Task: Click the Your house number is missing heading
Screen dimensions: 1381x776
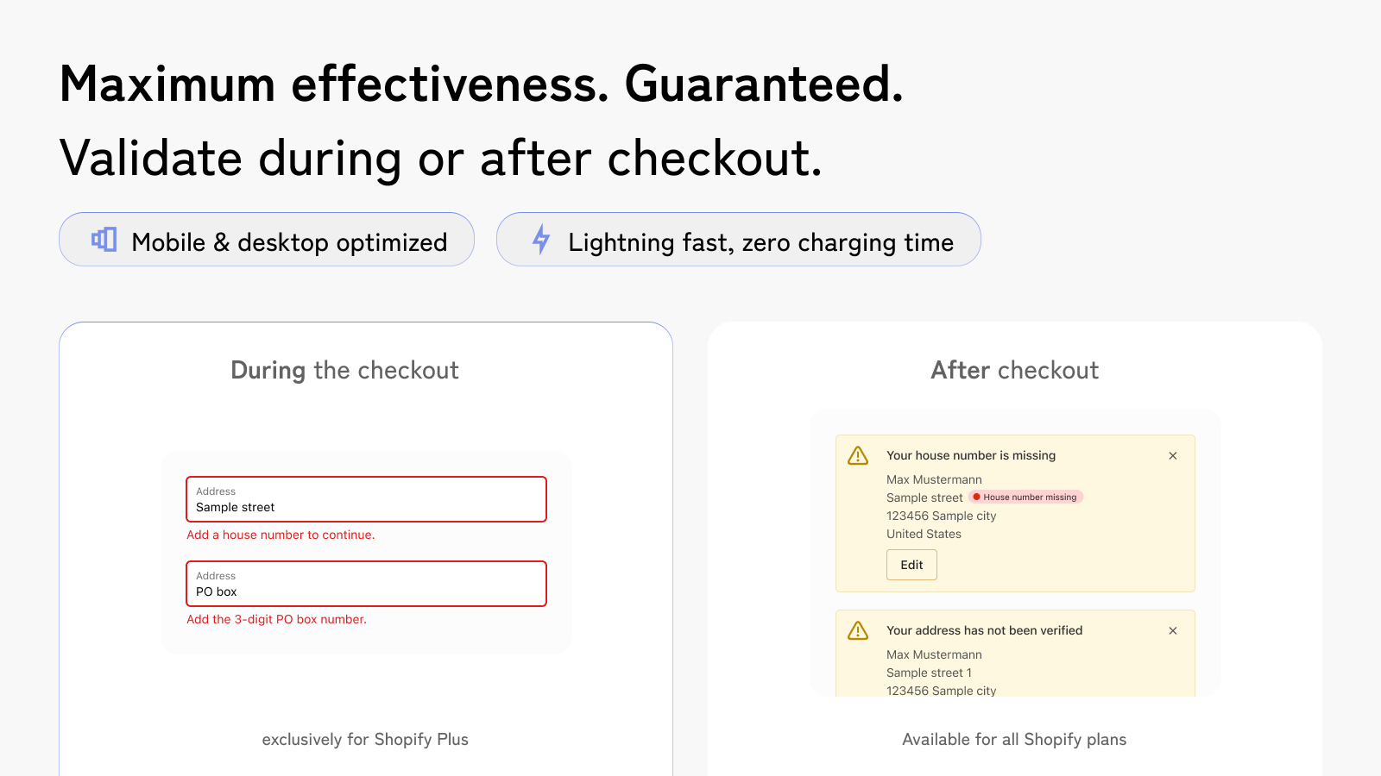Action: pos(970,455)
